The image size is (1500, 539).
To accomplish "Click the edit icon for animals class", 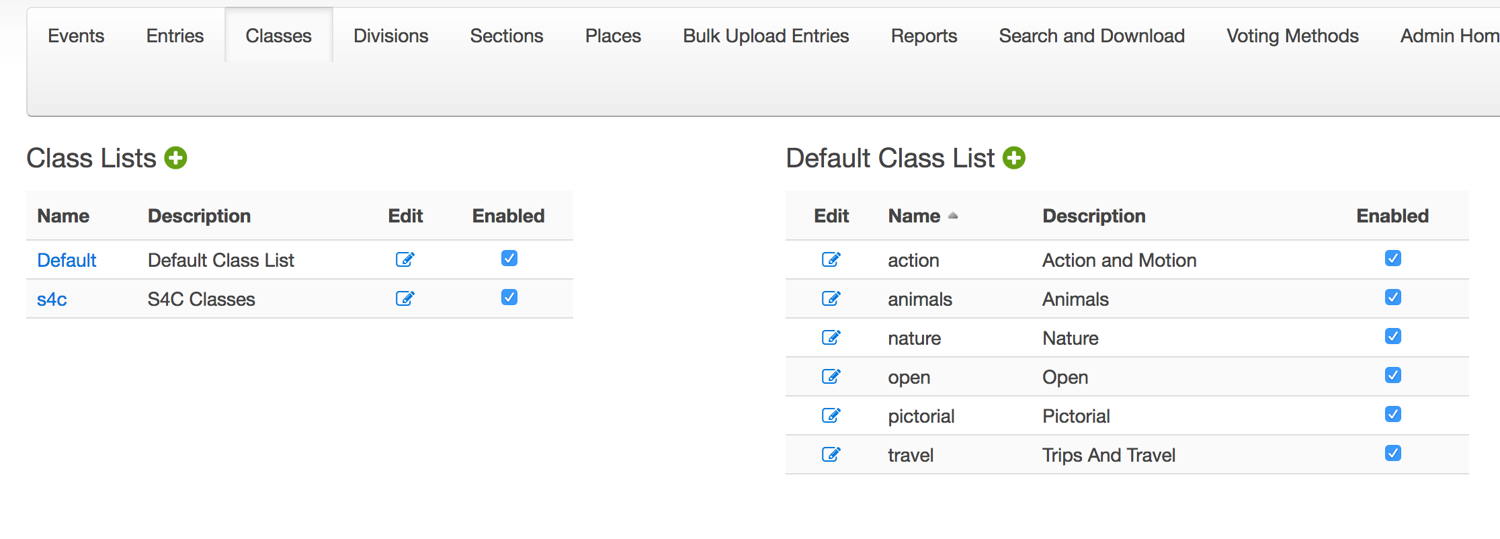I will pos(831,298).
